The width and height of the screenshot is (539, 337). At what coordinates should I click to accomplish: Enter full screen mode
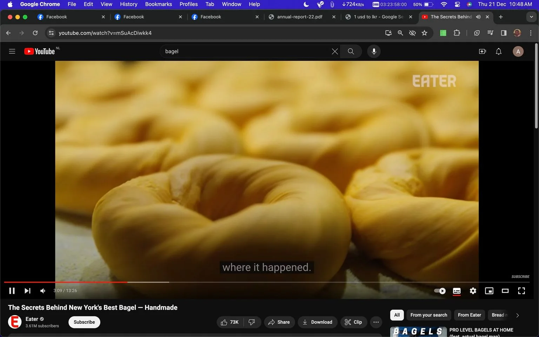coord(521,291)
